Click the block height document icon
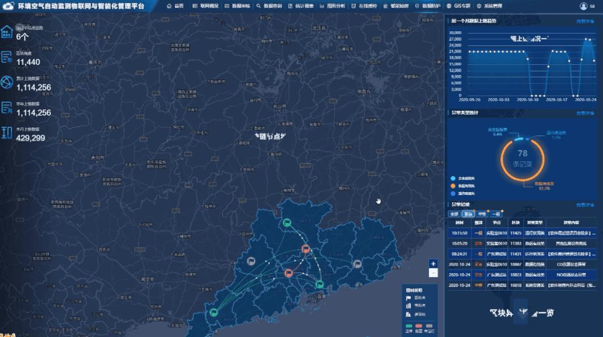 (7, 57)
